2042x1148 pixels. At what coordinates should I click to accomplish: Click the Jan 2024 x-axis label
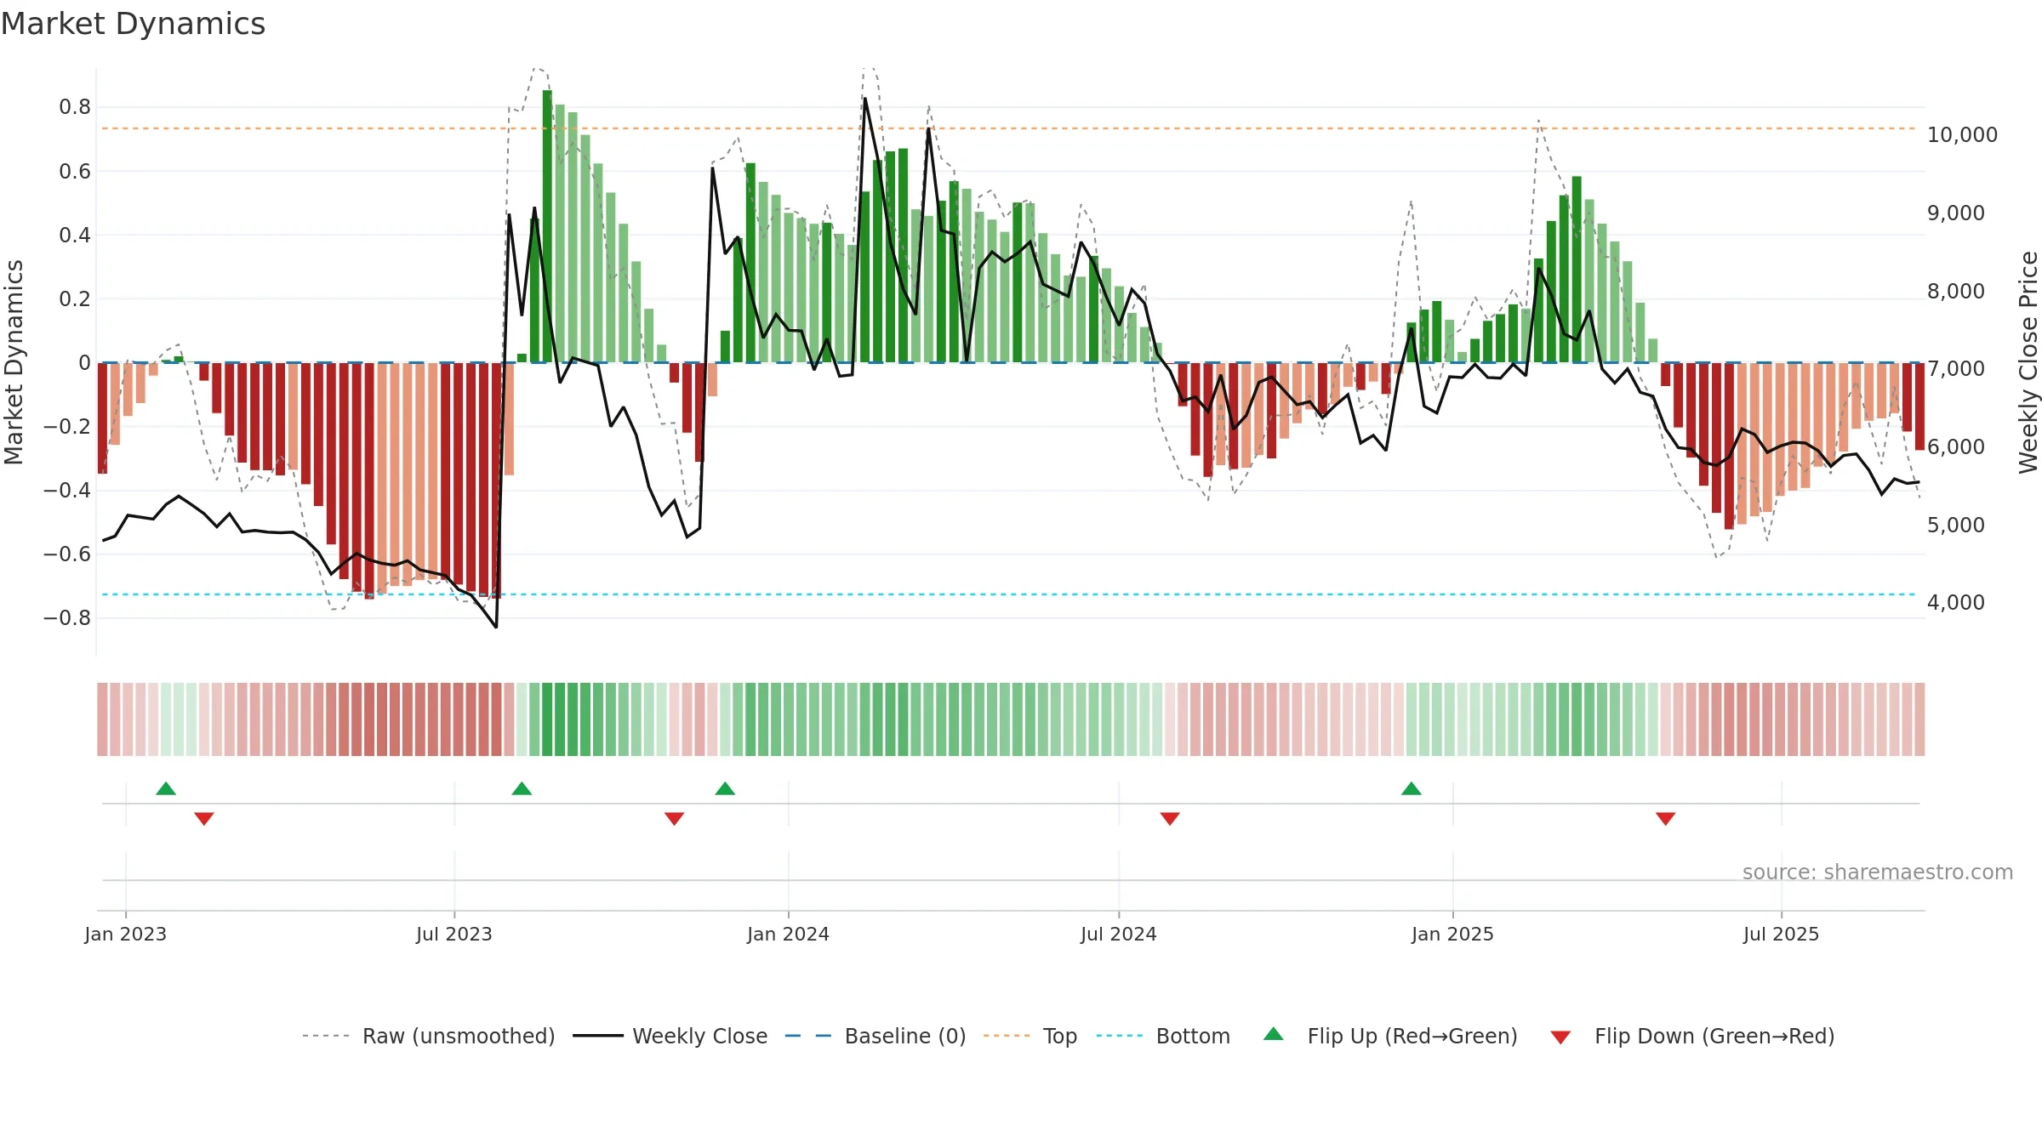point(789,934)
